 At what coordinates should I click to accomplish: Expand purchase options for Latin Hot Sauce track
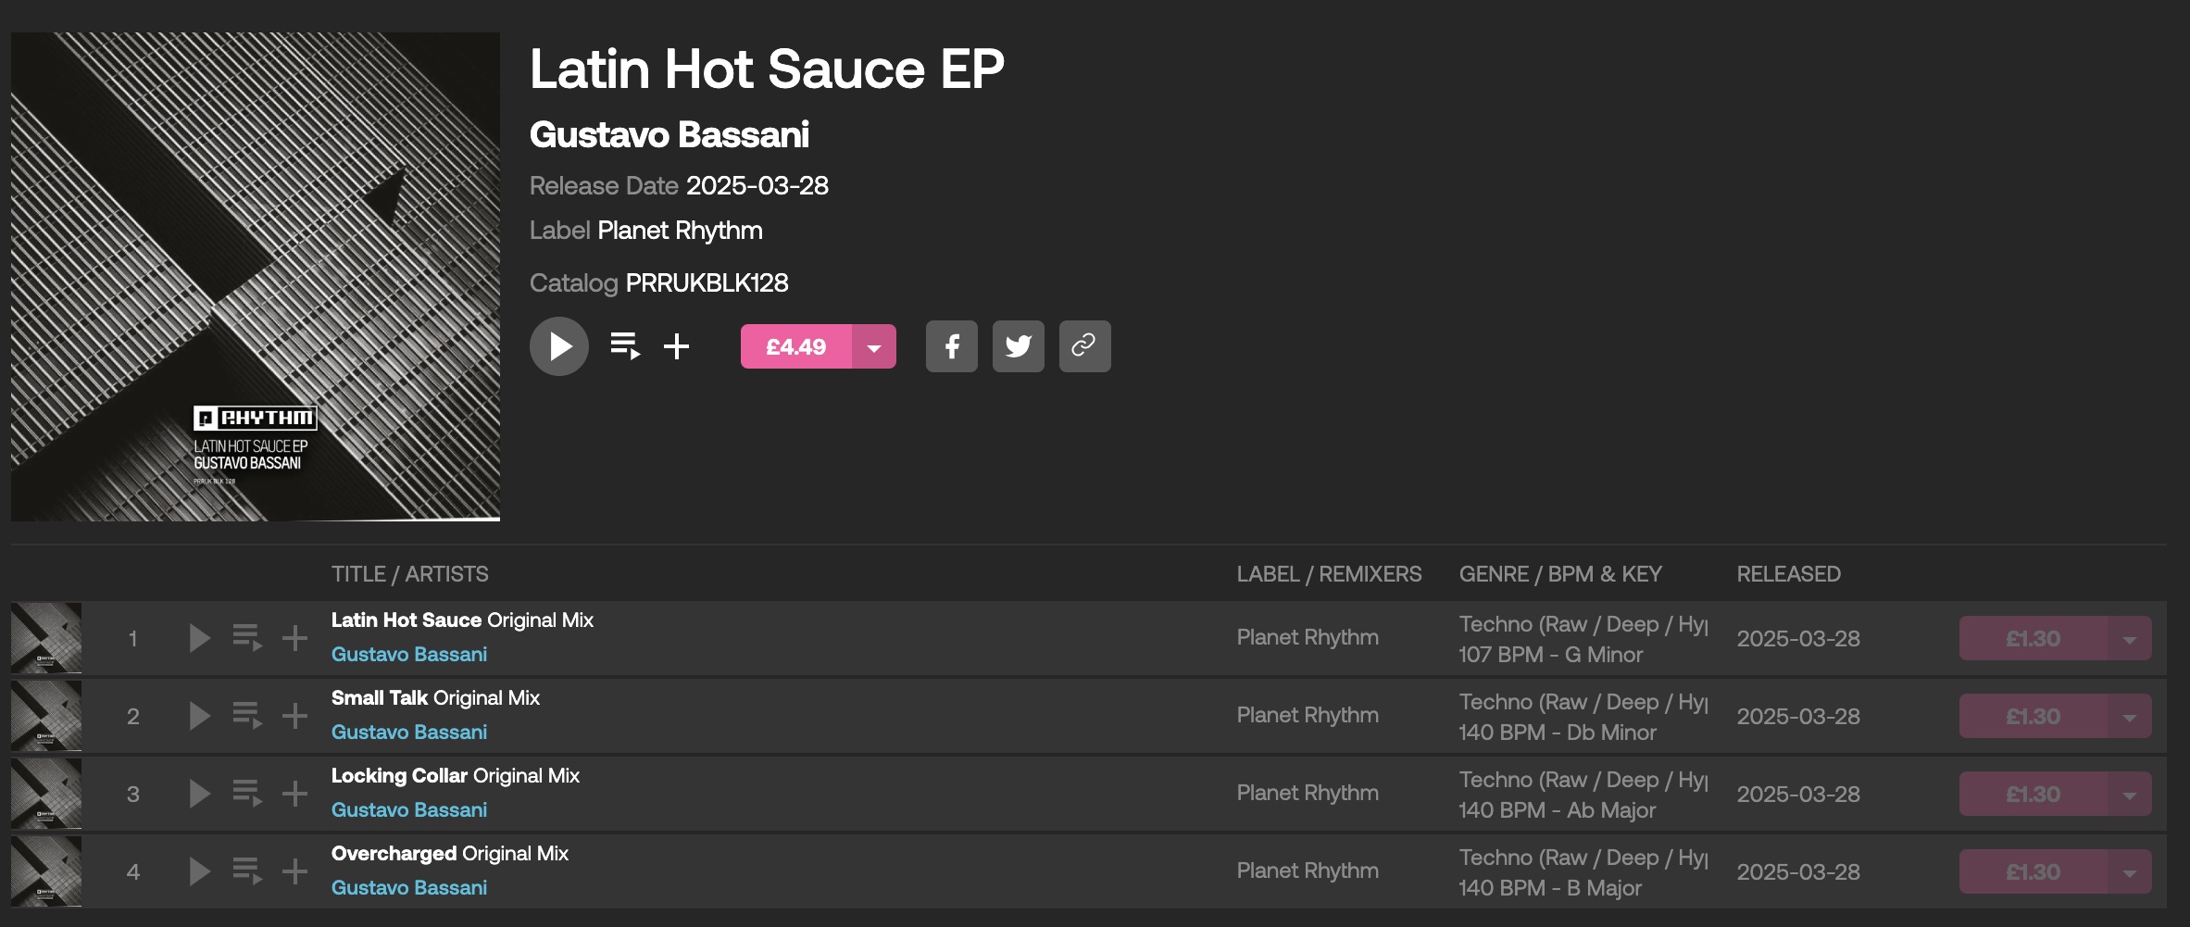[2130, 638]
